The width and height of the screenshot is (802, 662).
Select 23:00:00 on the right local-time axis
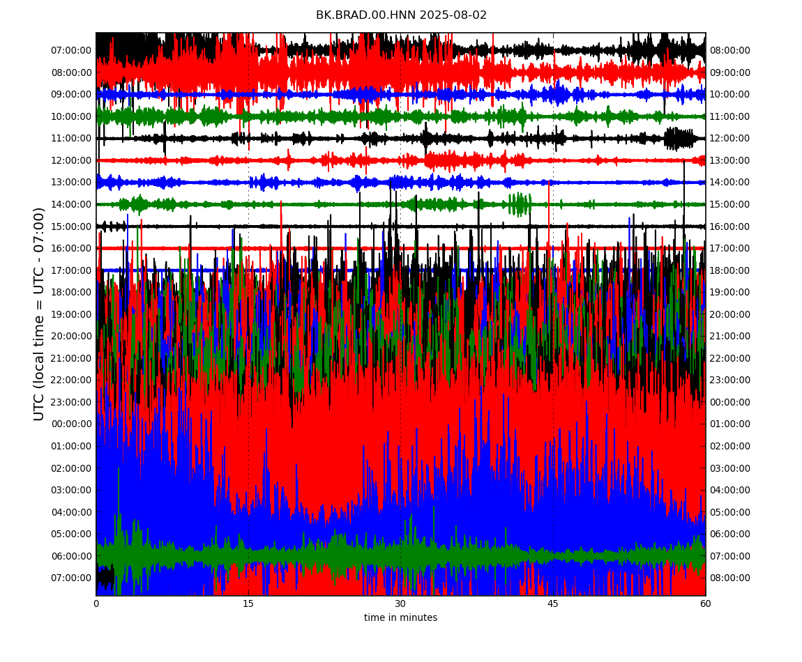tap(730, 380)
